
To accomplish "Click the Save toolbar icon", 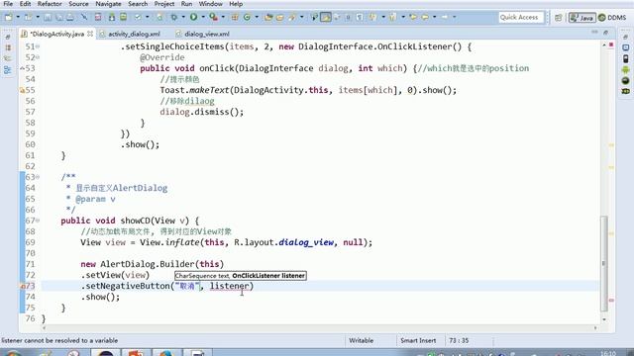I will point(48,17).
